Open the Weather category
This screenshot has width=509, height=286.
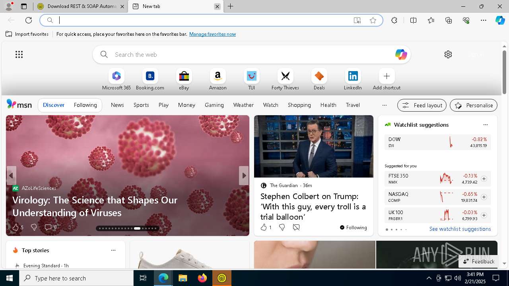tap(243, 105)
